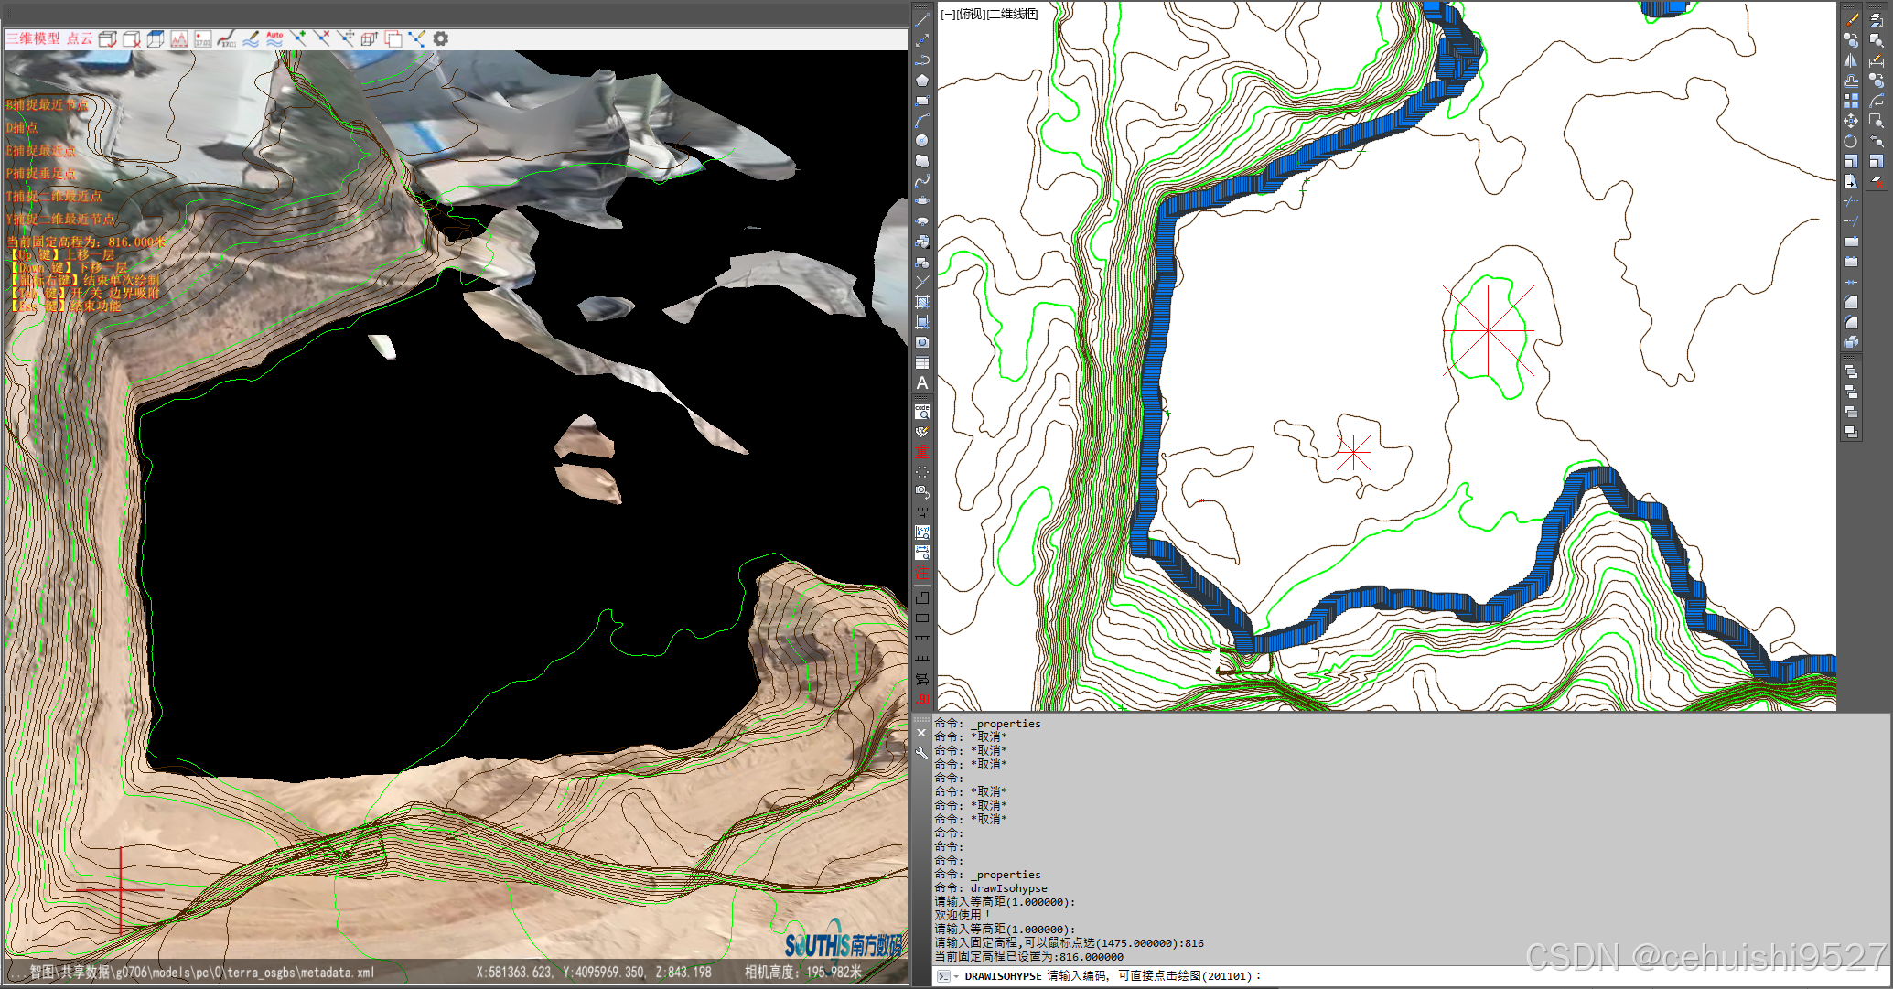The image size is (1893, 989).
Task: Click the code query icon
Action: pos(922,412)
